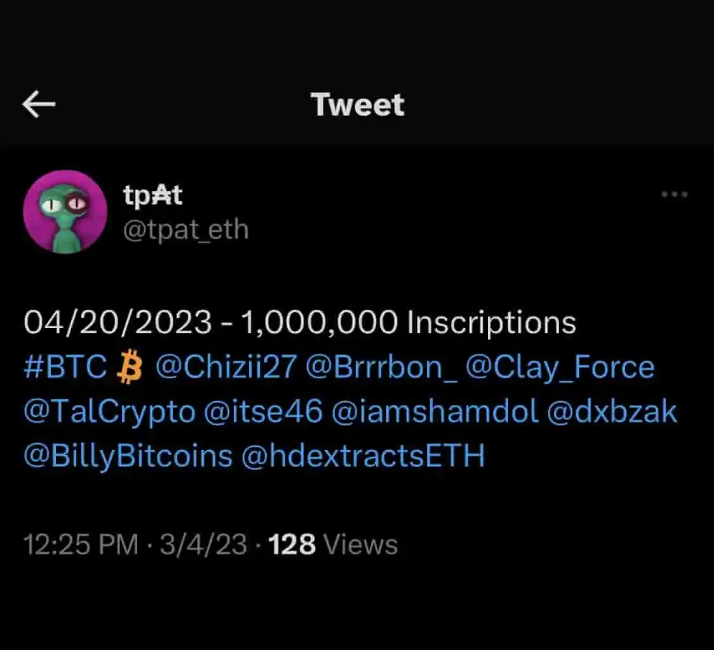Click the tpAt display name
Image resolution: width=714 pixels, height=650 pixels.
point(152,196)
